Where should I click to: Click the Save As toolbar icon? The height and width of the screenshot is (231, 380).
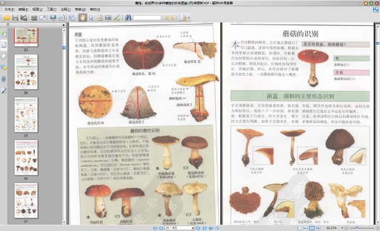24,18
